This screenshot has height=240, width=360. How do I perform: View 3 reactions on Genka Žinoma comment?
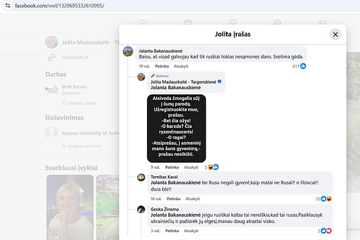coord(324,231)
